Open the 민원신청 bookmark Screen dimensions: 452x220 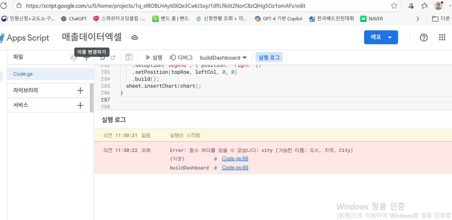pyautogui.click(x=28, y=19)
